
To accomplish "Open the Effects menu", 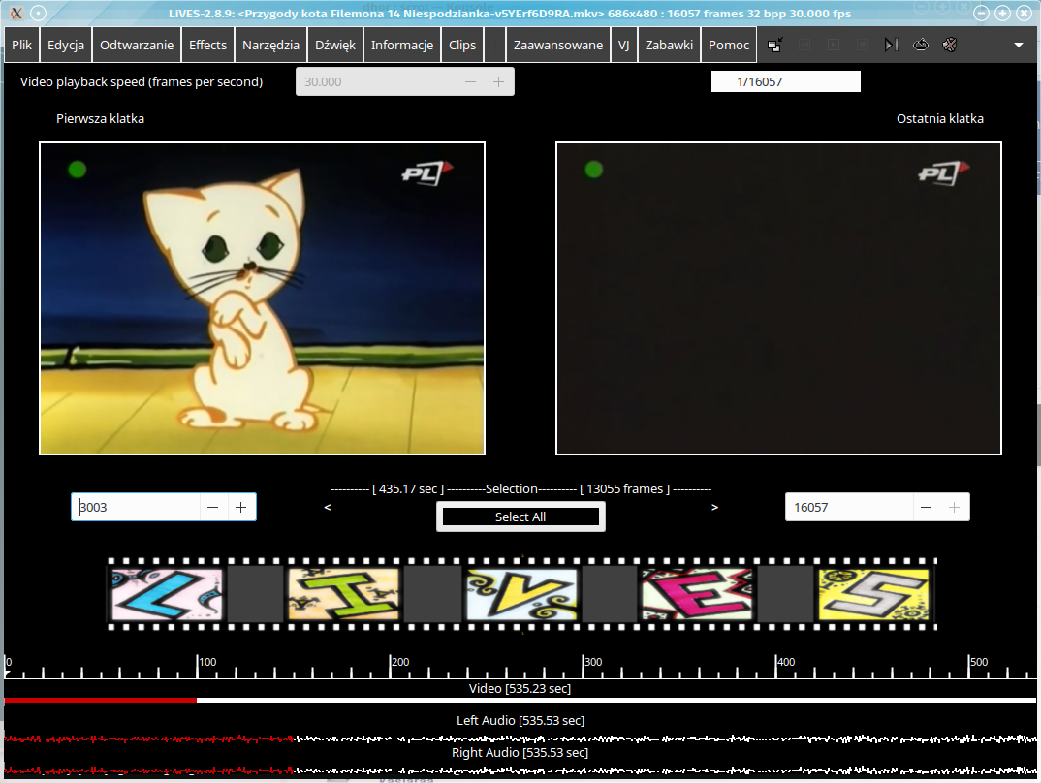I will 207,45.
